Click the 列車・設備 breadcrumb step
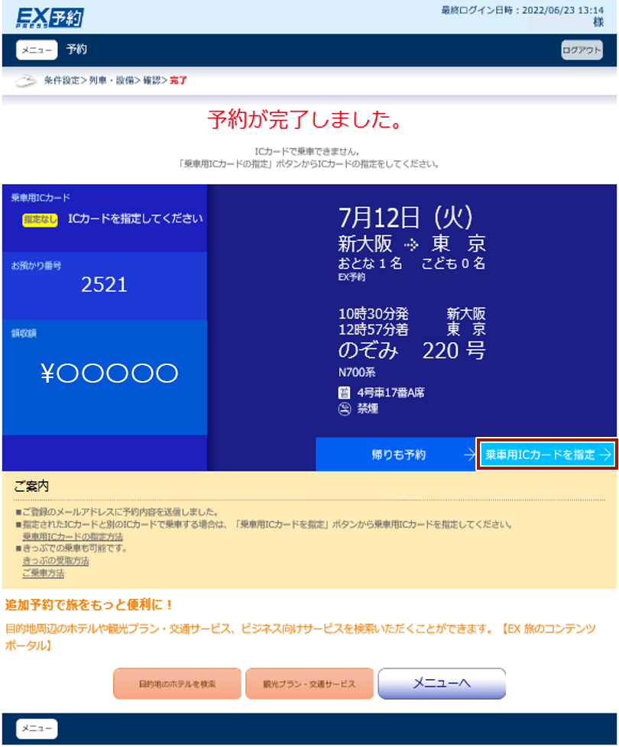The image size is (619, 747). 112,80
